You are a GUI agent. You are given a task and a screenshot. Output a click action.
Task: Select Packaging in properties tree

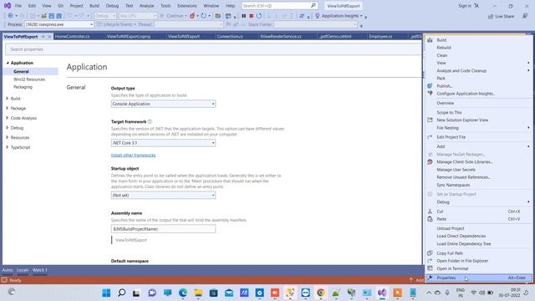pos(23,87)
